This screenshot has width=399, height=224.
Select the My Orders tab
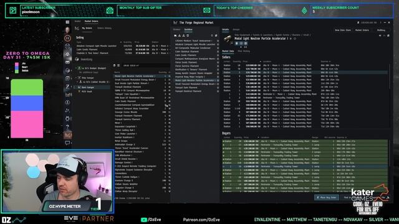87,28
